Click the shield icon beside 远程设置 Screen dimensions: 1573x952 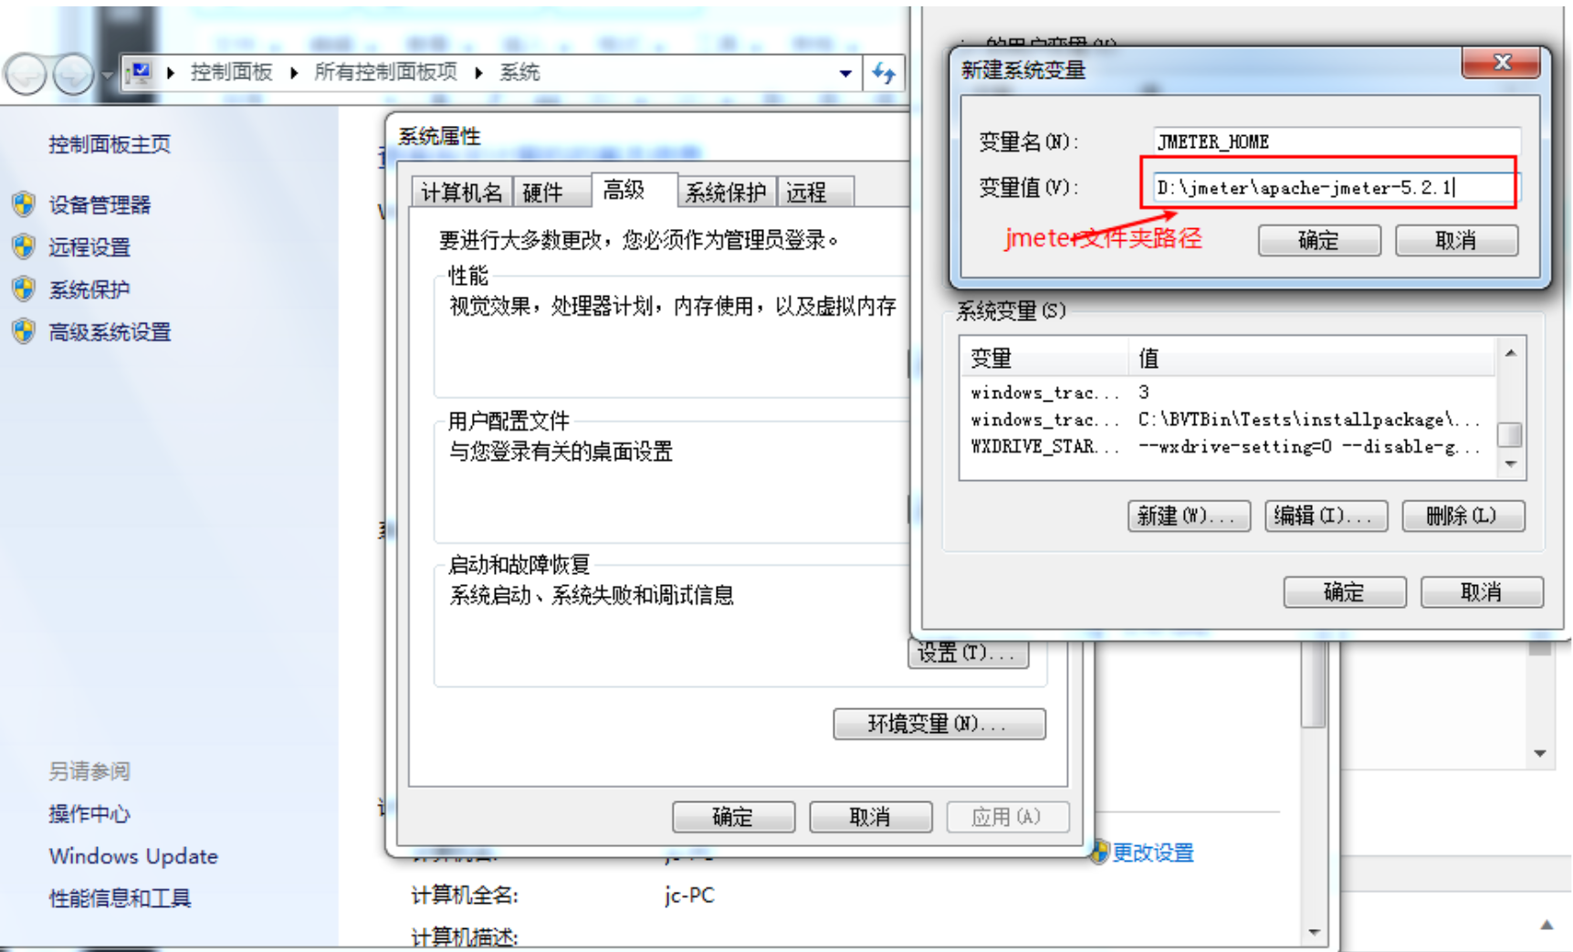tap(25, 246)
